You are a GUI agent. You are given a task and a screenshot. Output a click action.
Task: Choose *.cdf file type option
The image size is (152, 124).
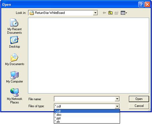click(87, 111)
